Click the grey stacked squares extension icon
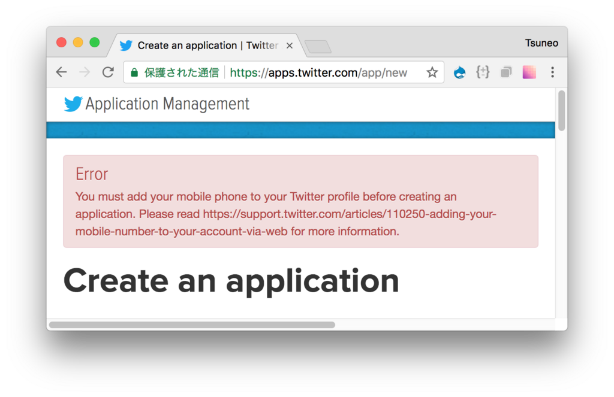This screenshot has height=397, width=614. click(506, 72)
